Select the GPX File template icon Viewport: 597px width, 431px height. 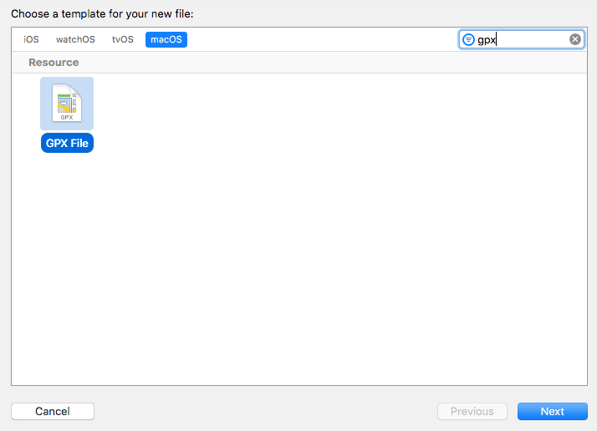[66, 103]
